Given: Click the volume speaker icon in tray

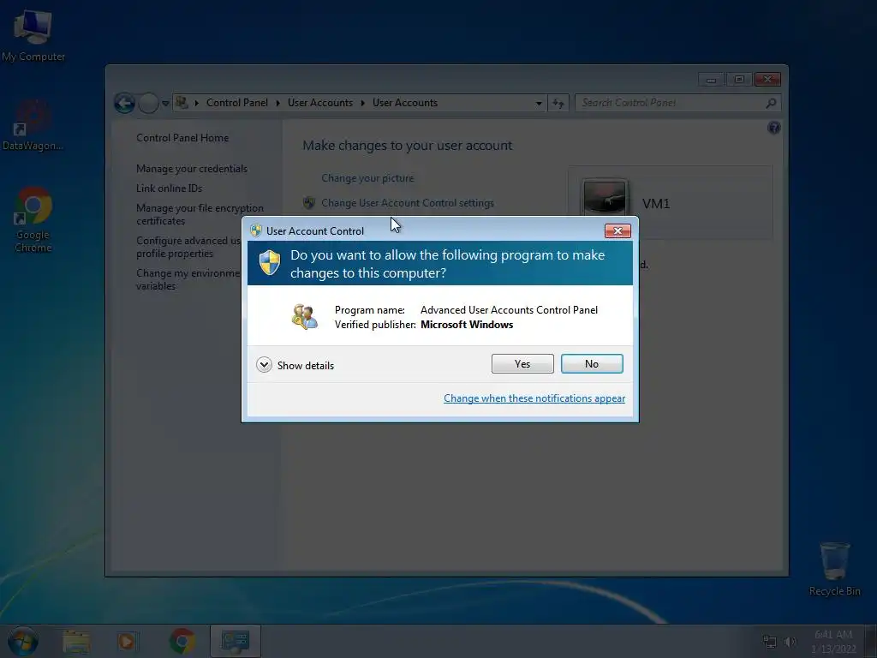Looking at the screenshot, I should pyautogui.click(x=790, y=642).
